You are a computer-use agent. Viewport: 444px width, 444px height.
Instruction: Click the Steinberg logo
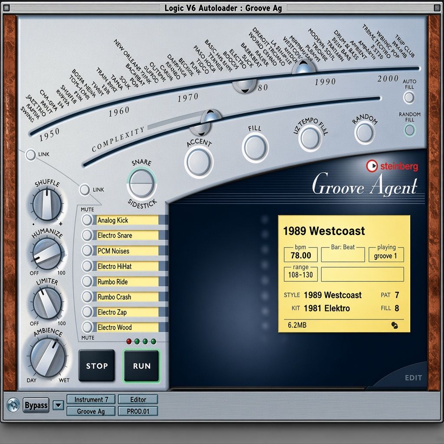point(392,166)
